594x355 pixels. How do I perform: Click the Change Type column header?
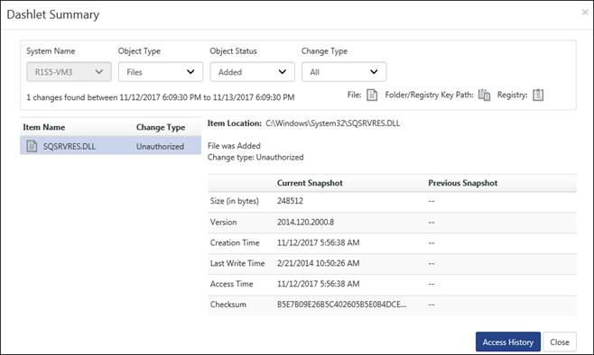click(161, 127)
